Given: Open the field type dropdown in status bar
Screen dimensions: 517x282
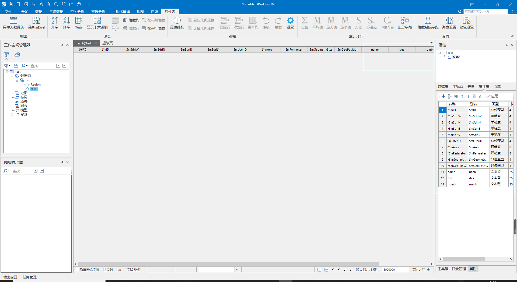Looking at the screenshot, I should point(237,270).
